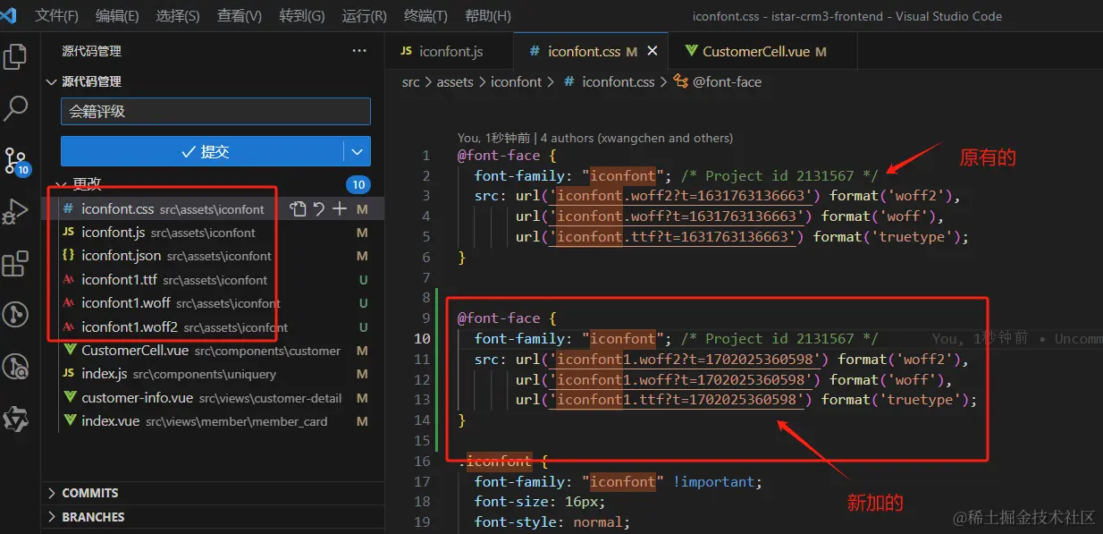Screen dimensions: 1103x534
Task: Click the commit message input field
Action: click(215, 112)
